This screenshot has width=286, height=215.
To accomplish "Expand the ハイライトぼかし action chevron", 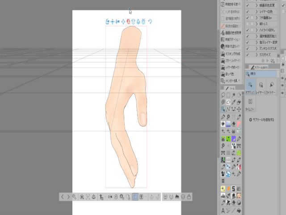I will (x=257, y=30).
